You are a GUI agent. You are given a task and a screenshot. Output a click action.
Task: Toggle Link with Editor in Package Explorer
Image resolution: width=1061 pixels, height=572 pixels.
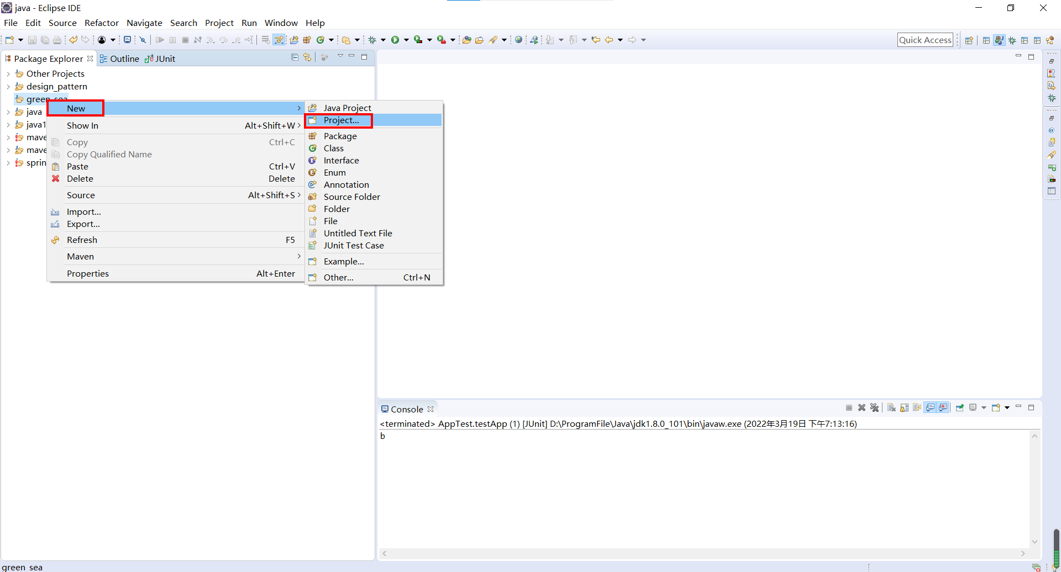[x=307, y=57]
